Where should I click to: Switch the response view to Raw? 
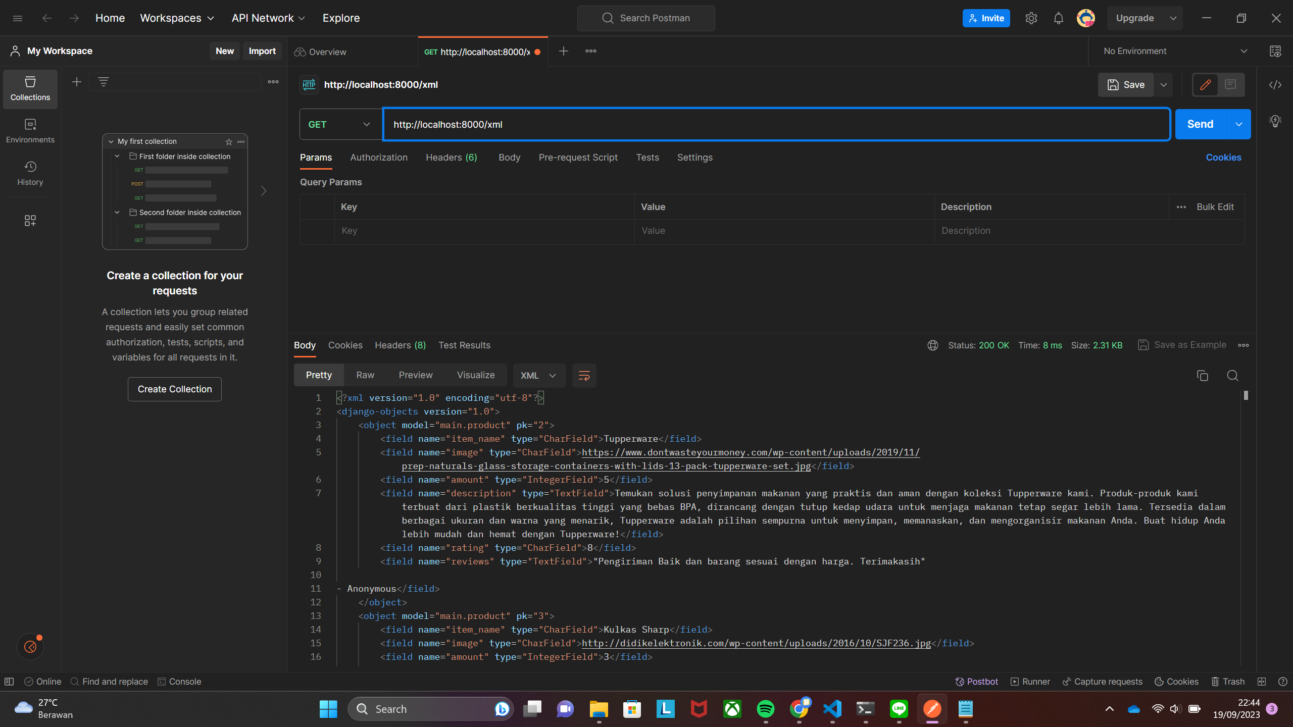pyautogui.click(x=365, y=375)
